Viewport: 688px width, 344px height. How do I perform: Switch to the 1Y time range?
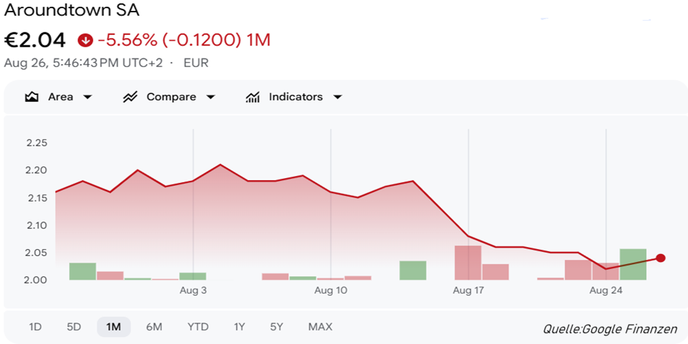point(239,327)
